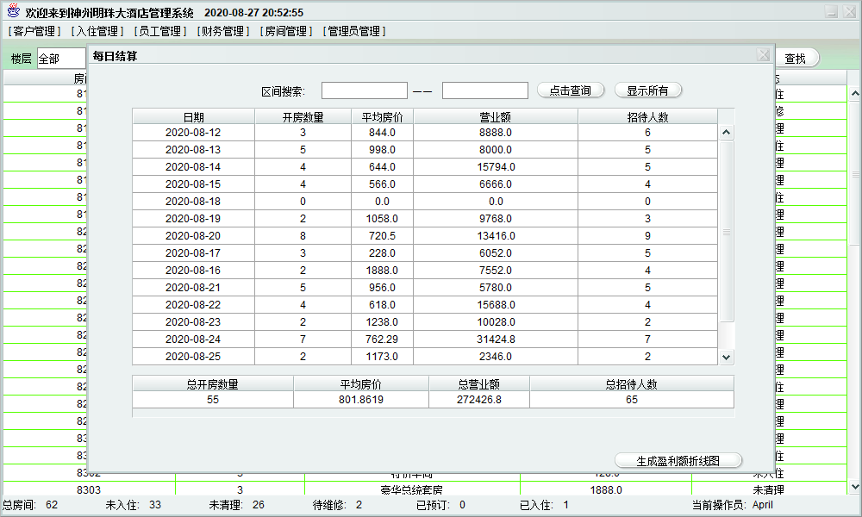
Task: Close the 每日结算 dialog
Action: click(x=763, y=55)
